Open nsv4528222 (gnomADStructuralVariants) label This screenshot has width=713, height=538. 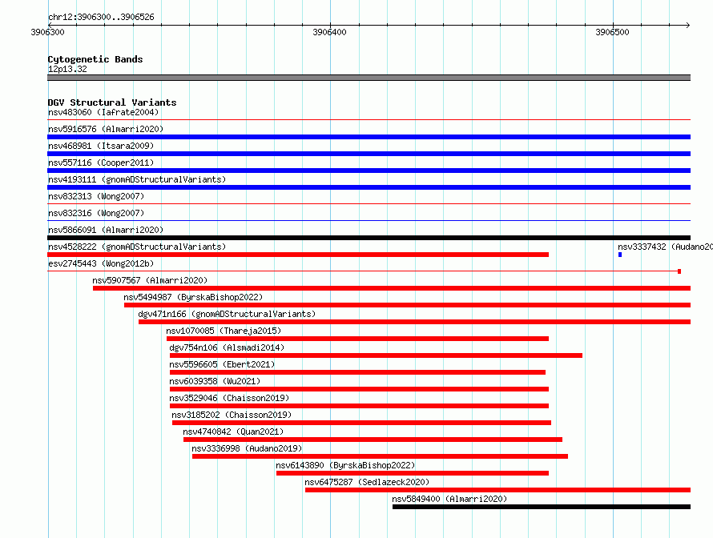point(137,247)
